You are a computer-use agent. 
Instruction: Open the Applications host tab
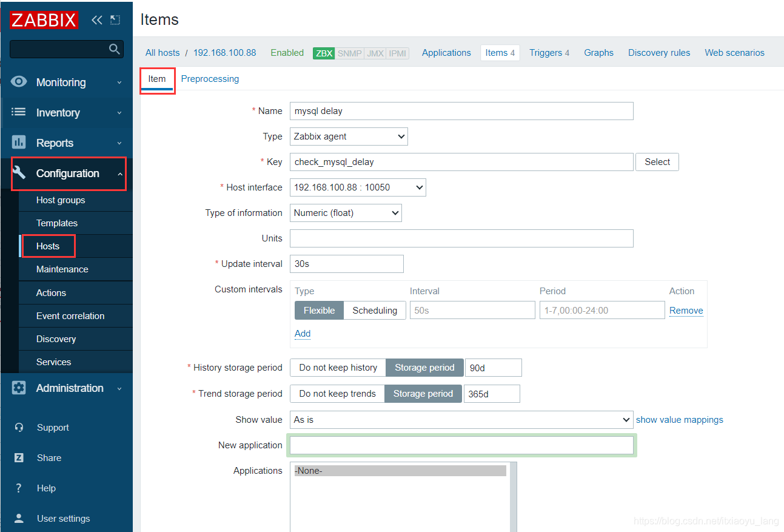[446, 53]
